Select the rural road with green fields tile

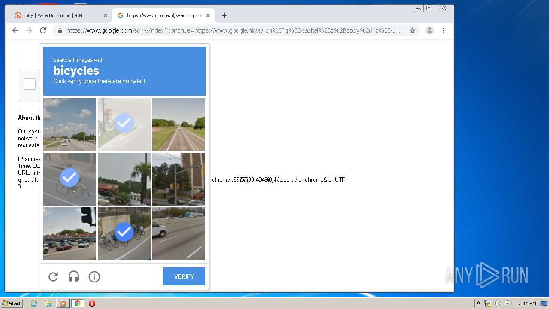(x=178, y=124)
